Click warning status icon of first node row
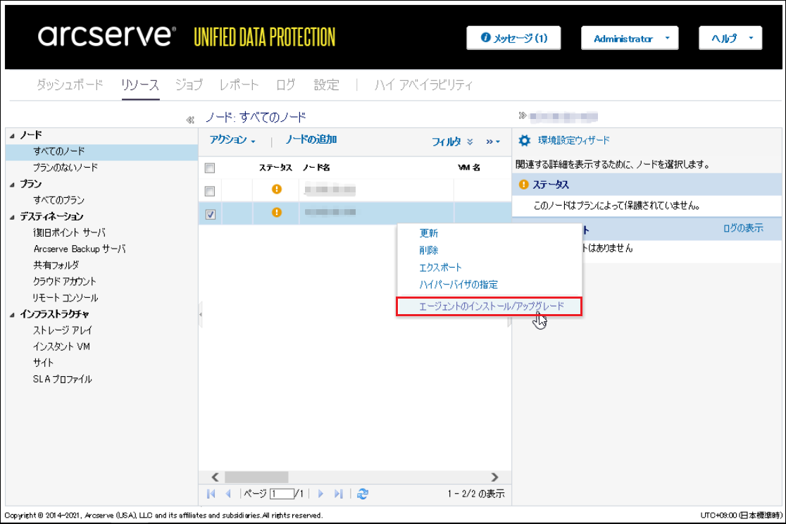 click(x=276, y=189)
